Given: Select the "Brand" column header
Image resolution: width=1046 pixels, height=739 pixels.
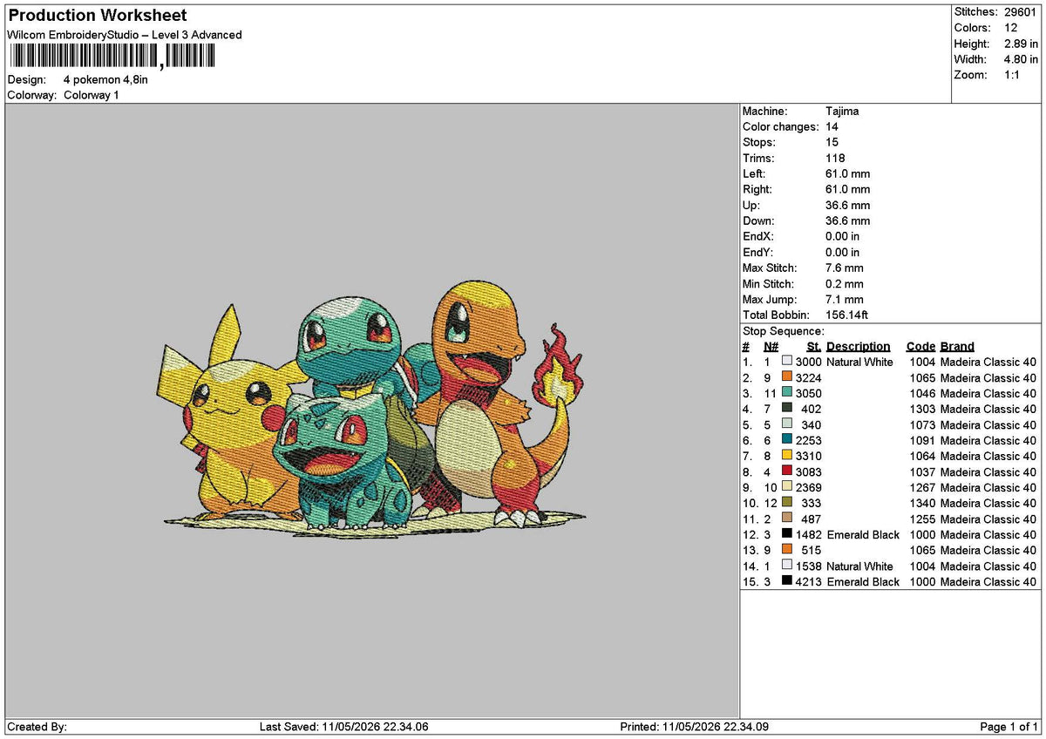Looking at the screenshot, I should click(957, 346).
